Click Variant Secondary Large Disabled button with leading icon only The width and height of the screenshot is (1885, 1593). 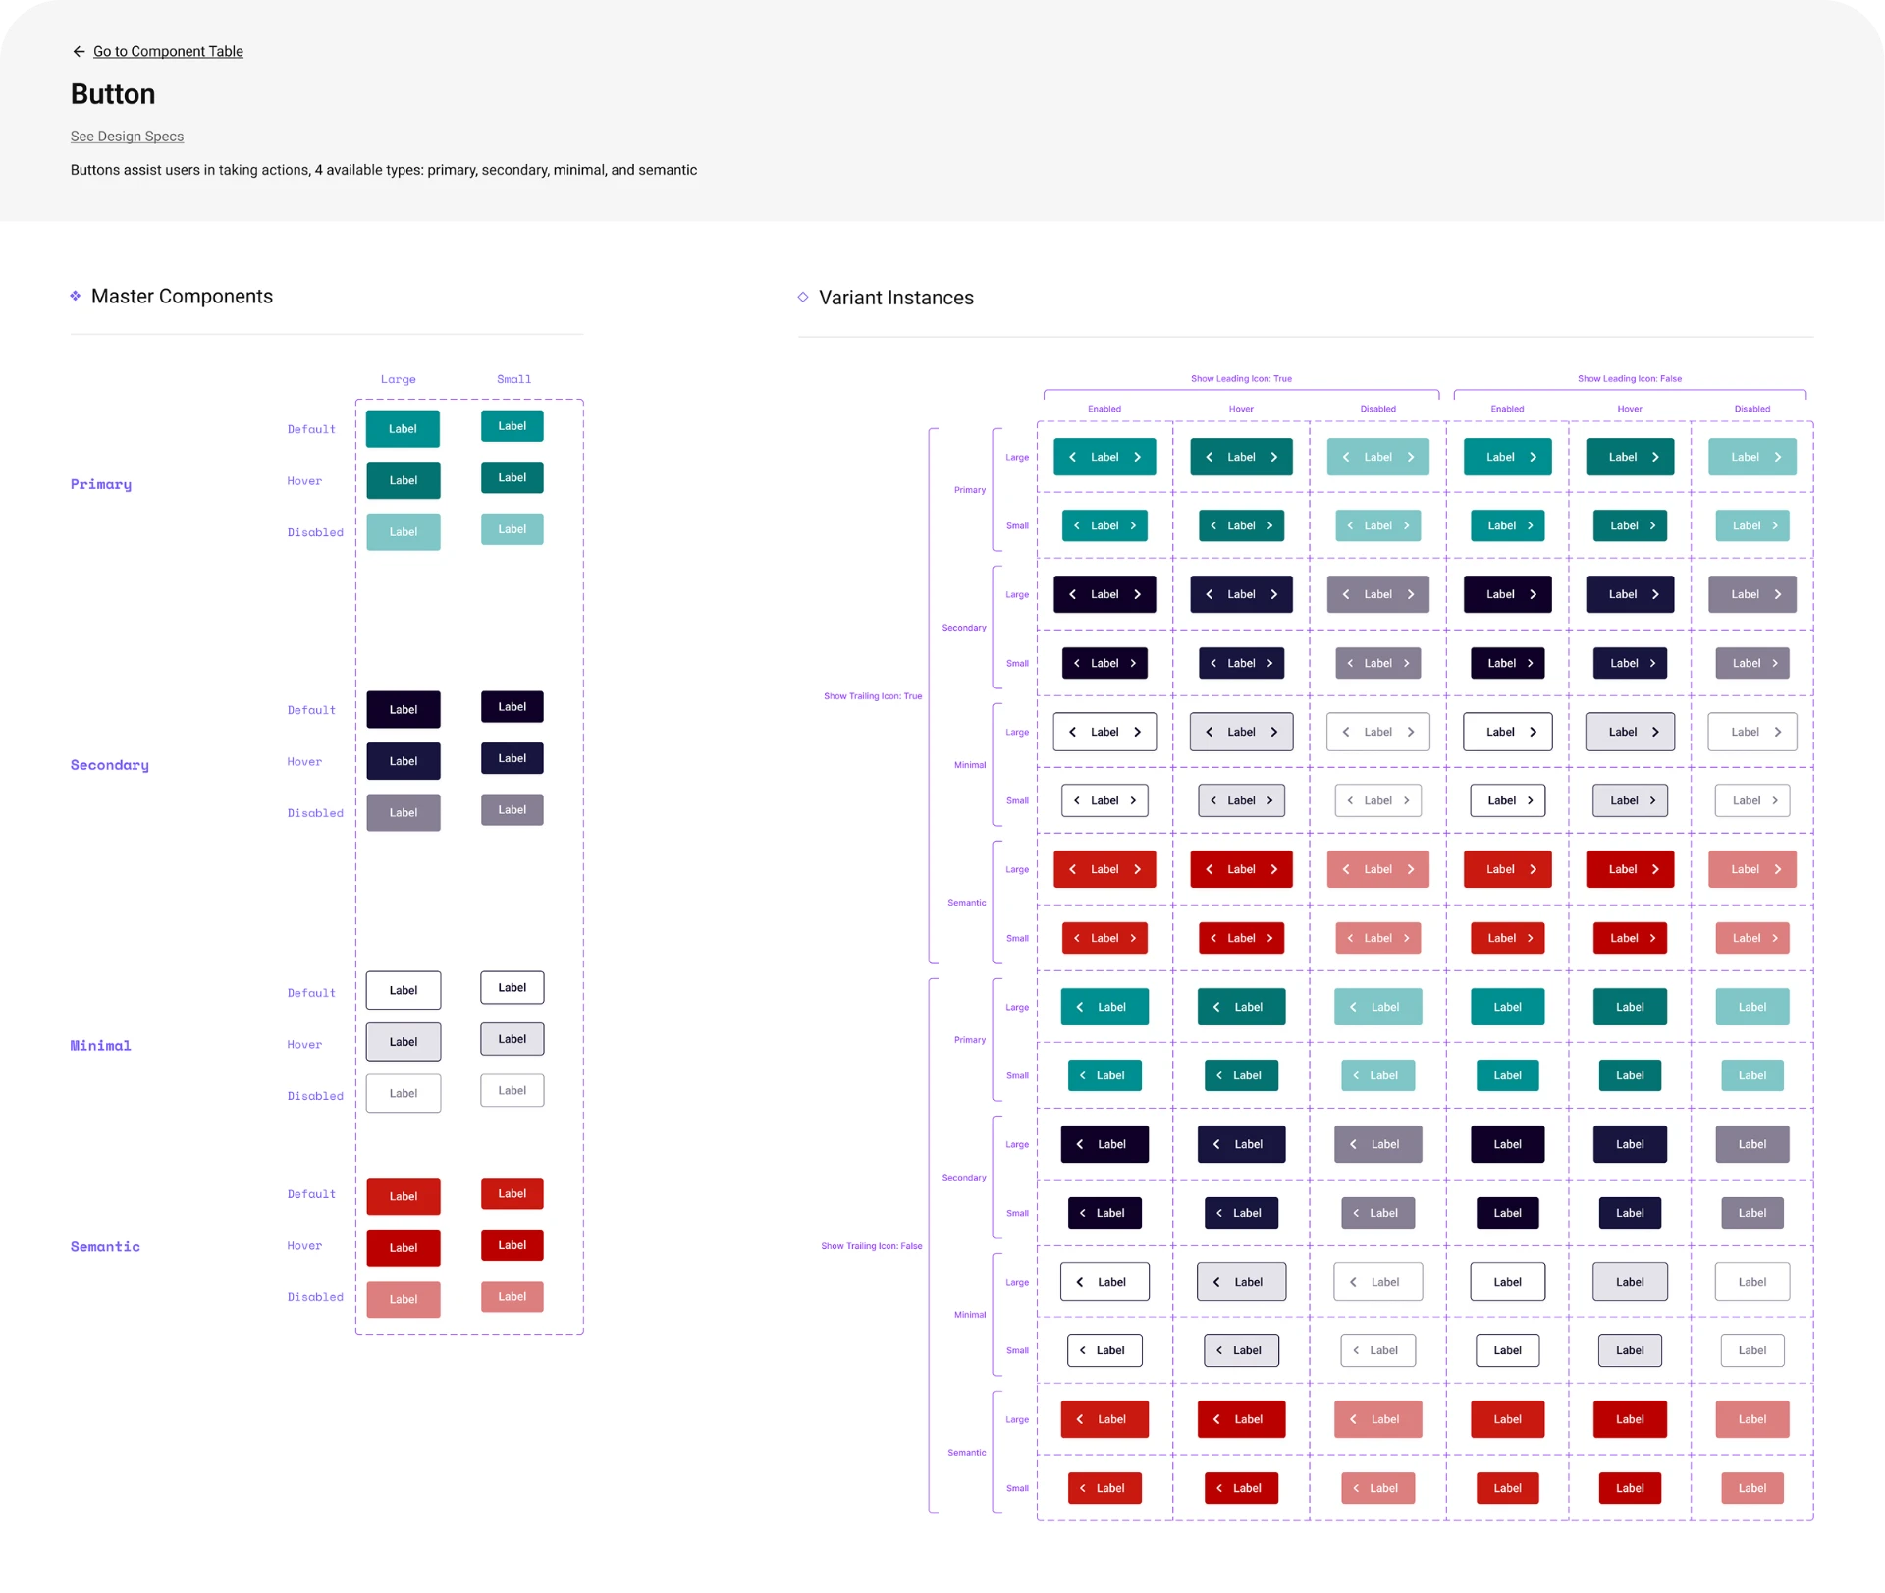click(1378, 1144)
